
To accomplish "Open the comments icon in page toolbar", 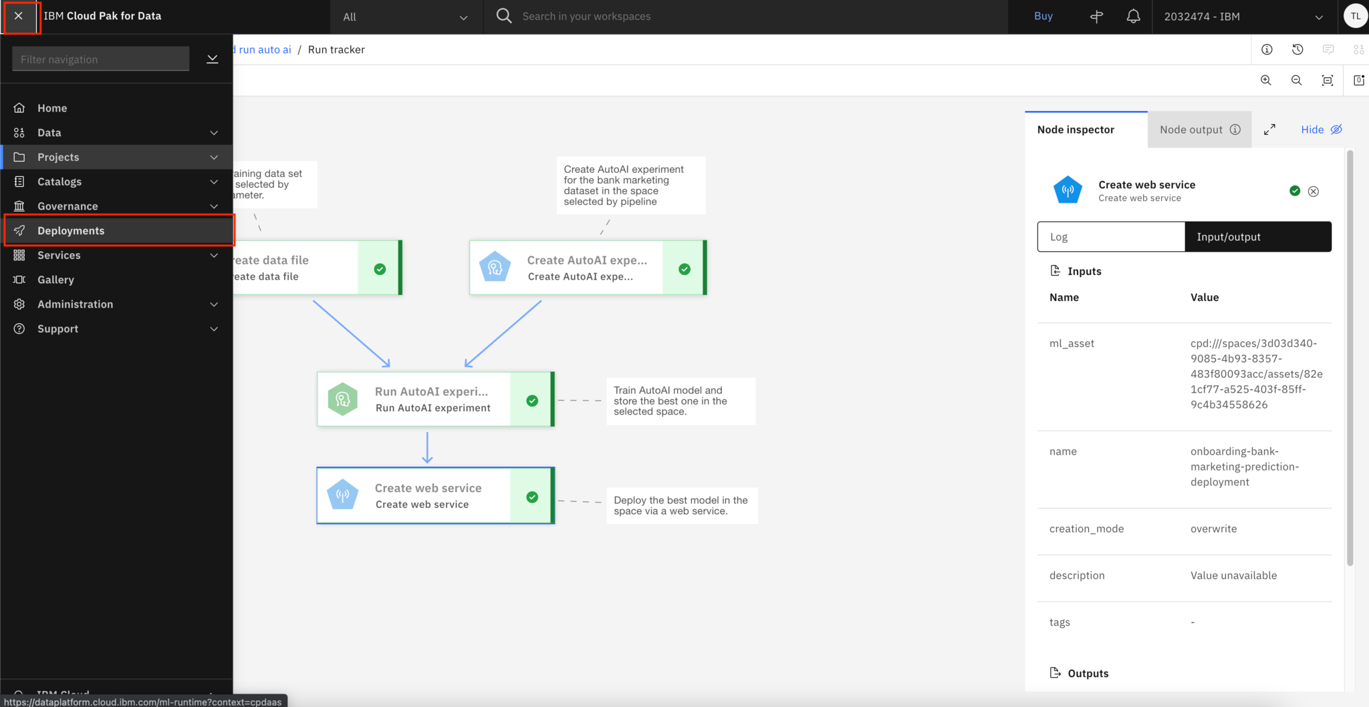I will click(x=1328, y=49).
